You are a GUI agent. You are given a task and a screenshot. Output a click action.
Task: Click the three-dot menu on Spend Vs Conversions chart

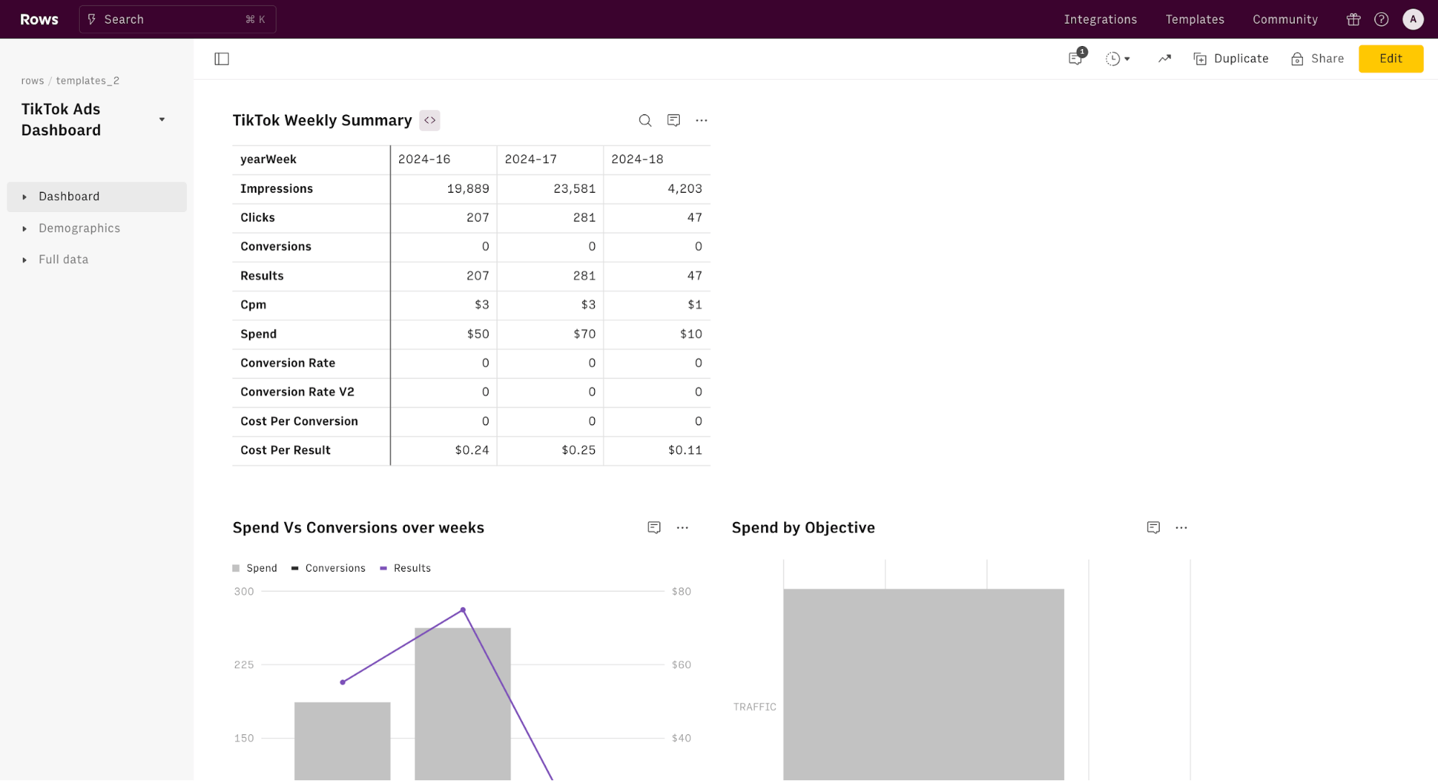683,526
